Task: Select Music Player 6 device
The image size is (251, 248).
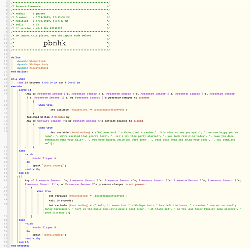Action: (x=44, y=158)
